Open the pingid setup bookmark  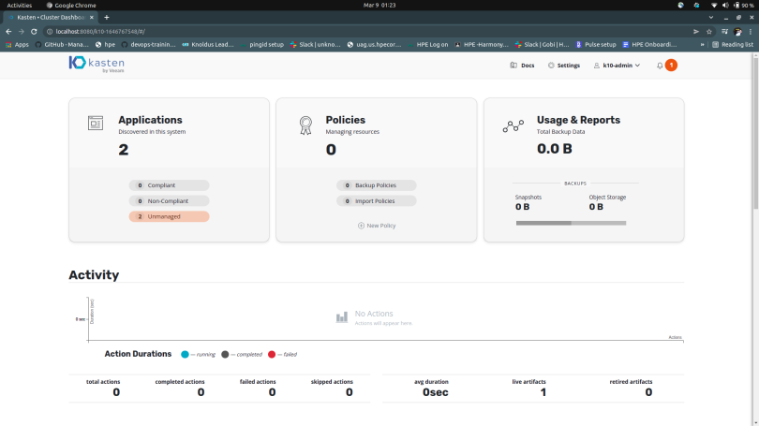261,45
